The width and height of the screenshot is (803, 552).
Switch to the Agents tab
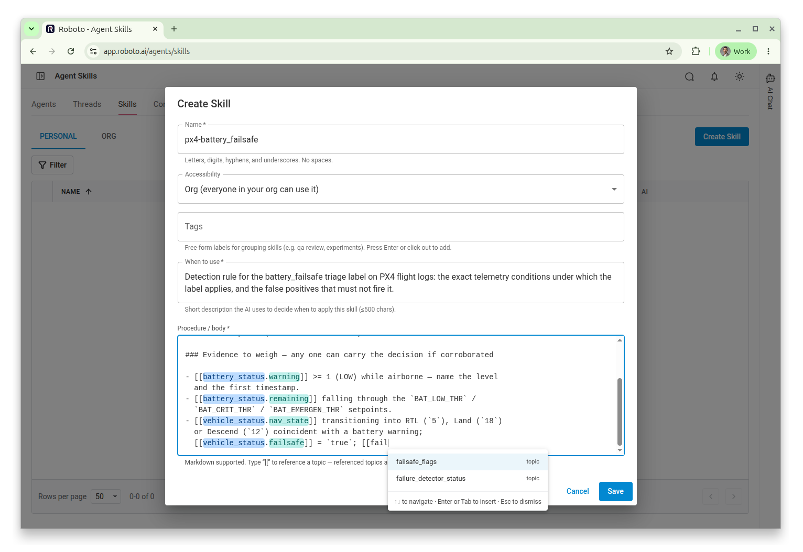pos(44,104)
